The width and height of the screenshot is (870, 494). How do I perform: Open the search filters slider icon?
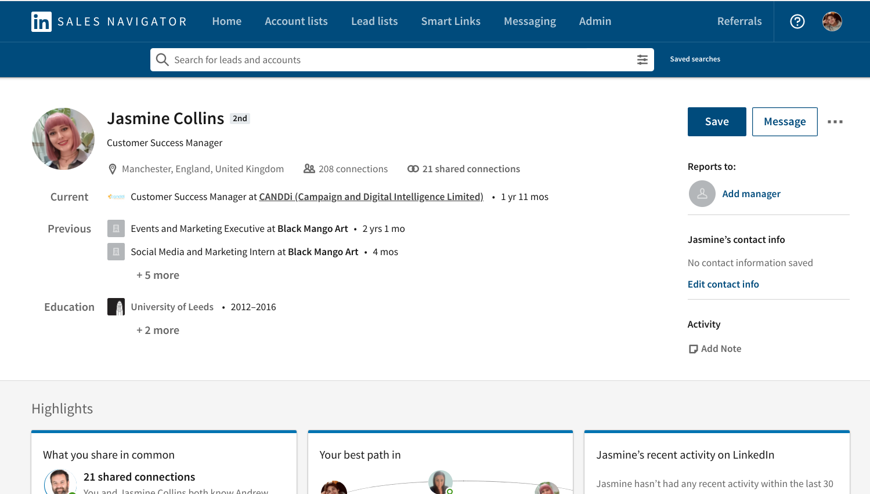642,60
